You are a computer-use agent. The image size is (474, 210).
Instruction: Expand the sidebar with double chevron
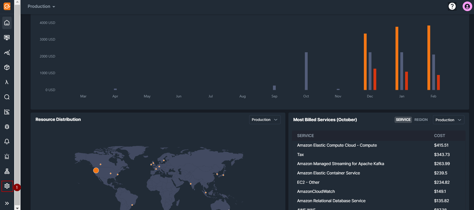click(x=7, y=203)
